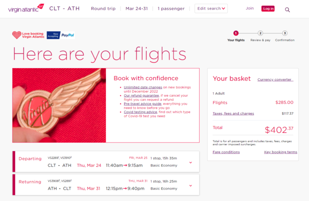Open the Edit search dropdown
This screenshot has width=309, height=201.
(x=211, y=8)
